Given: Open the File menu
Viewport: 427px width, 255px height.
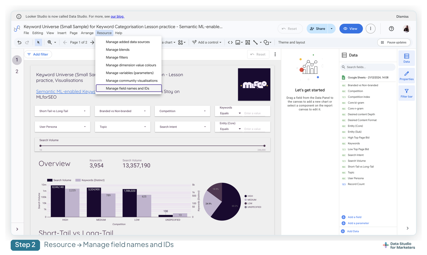Looking at the screenshot, I should coord(26,33).
